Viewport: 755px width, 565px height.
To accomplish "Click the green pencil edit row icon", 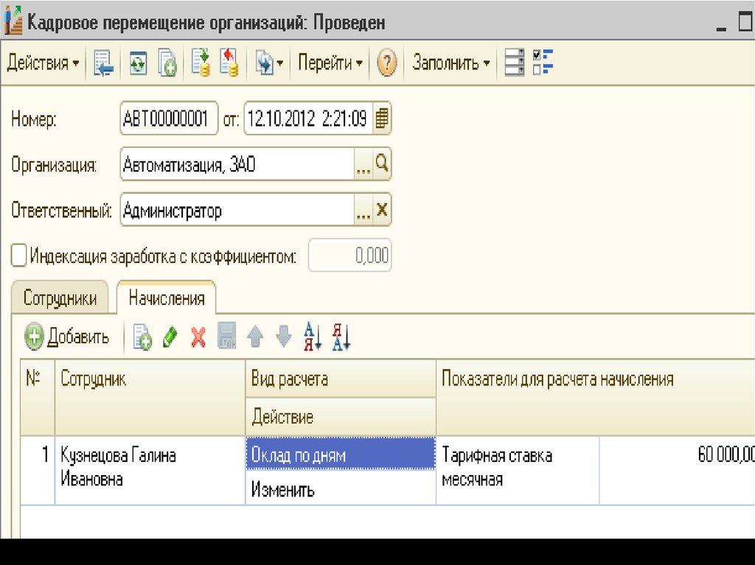I will pos(170,337).
